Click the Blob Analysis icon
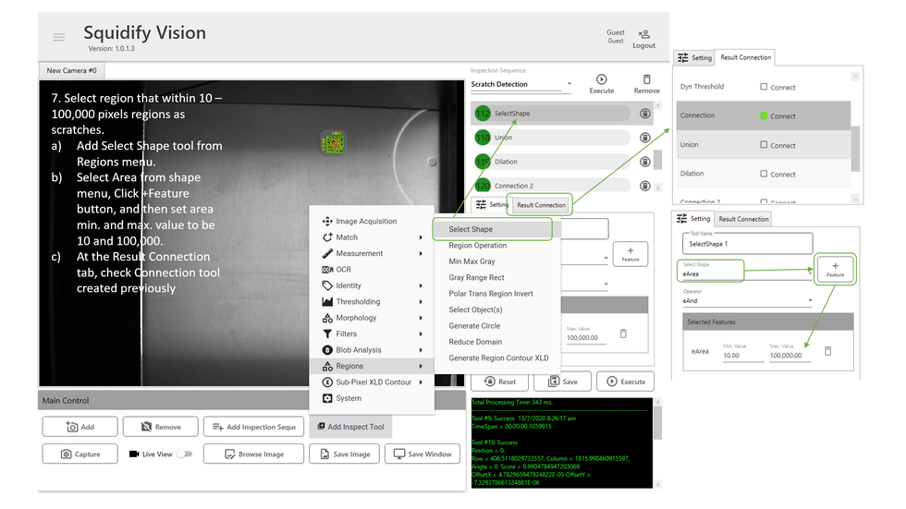The image size is (906, 509). tap(327, 350)
